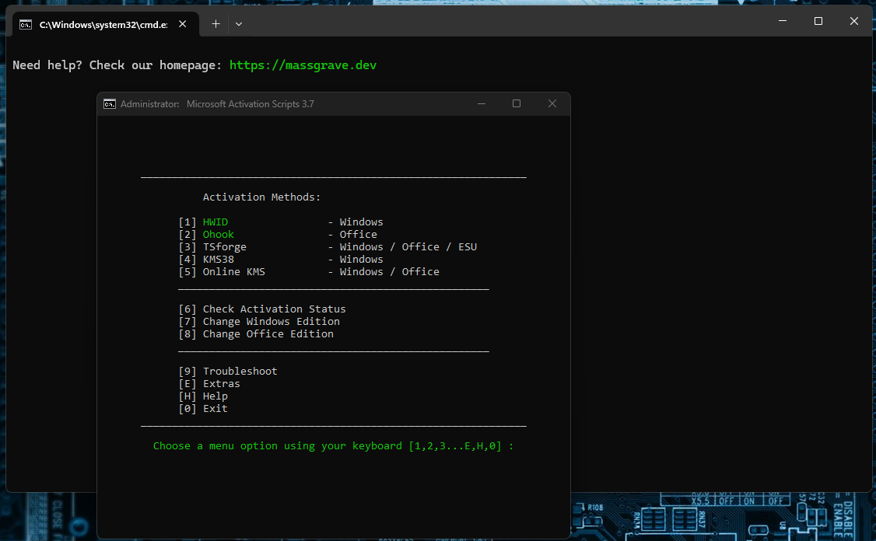Click the 'Need help? Check our homepage' text
876x541 pixels.
coord(117,65)
